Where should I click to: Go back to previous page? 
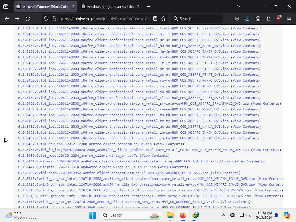[7, 19]
